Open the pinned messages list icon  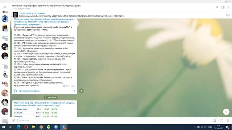(x=228, y=15)
